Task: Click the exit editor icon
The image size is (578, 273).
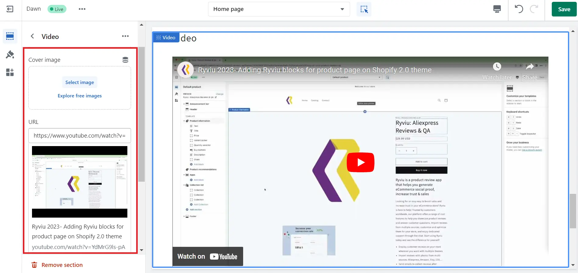Action: [x=10, y=9]
